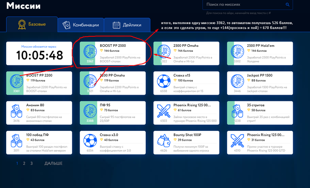Open the Дейлики tab
310x188 pixels.
[x=127, y=25]
